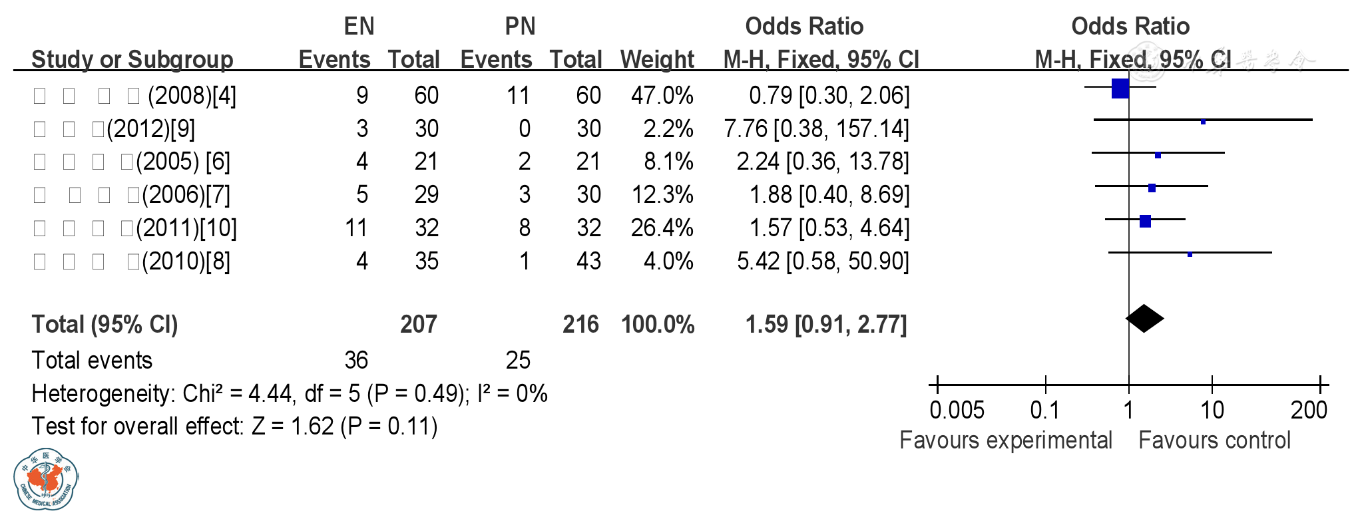Click the blue square for the 2011 study

(1145, 222)
